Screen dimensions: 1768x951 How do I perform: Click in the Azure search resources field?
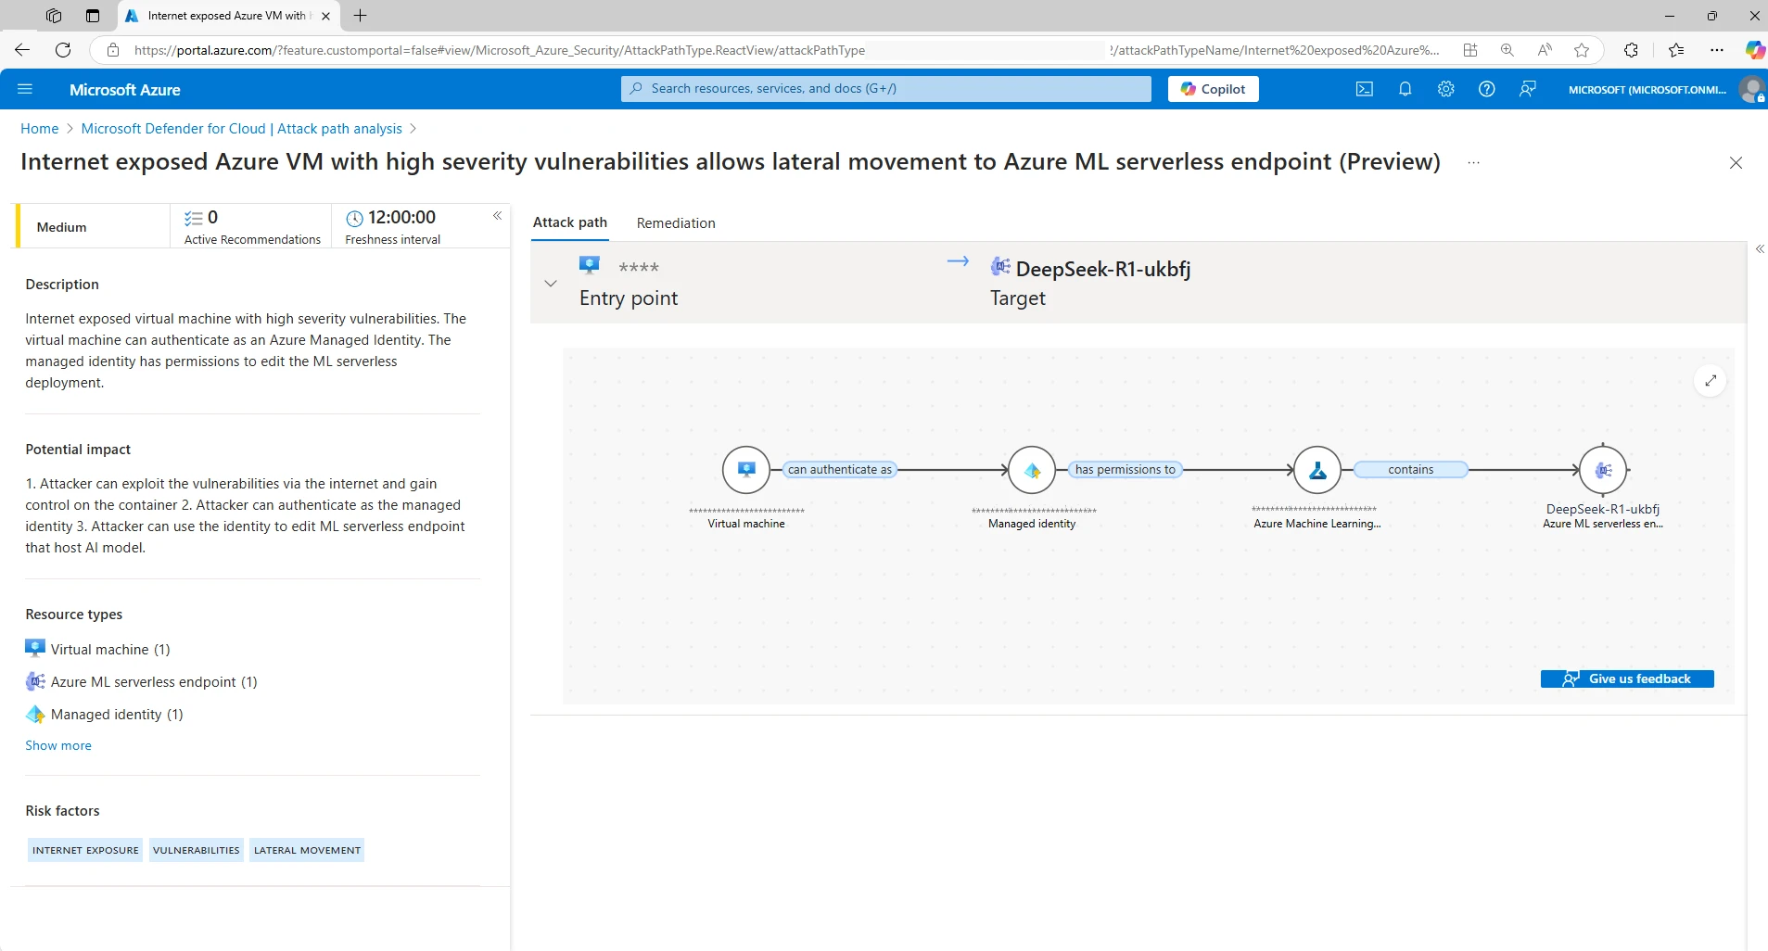pyautogui.click(x=884, y=88)
